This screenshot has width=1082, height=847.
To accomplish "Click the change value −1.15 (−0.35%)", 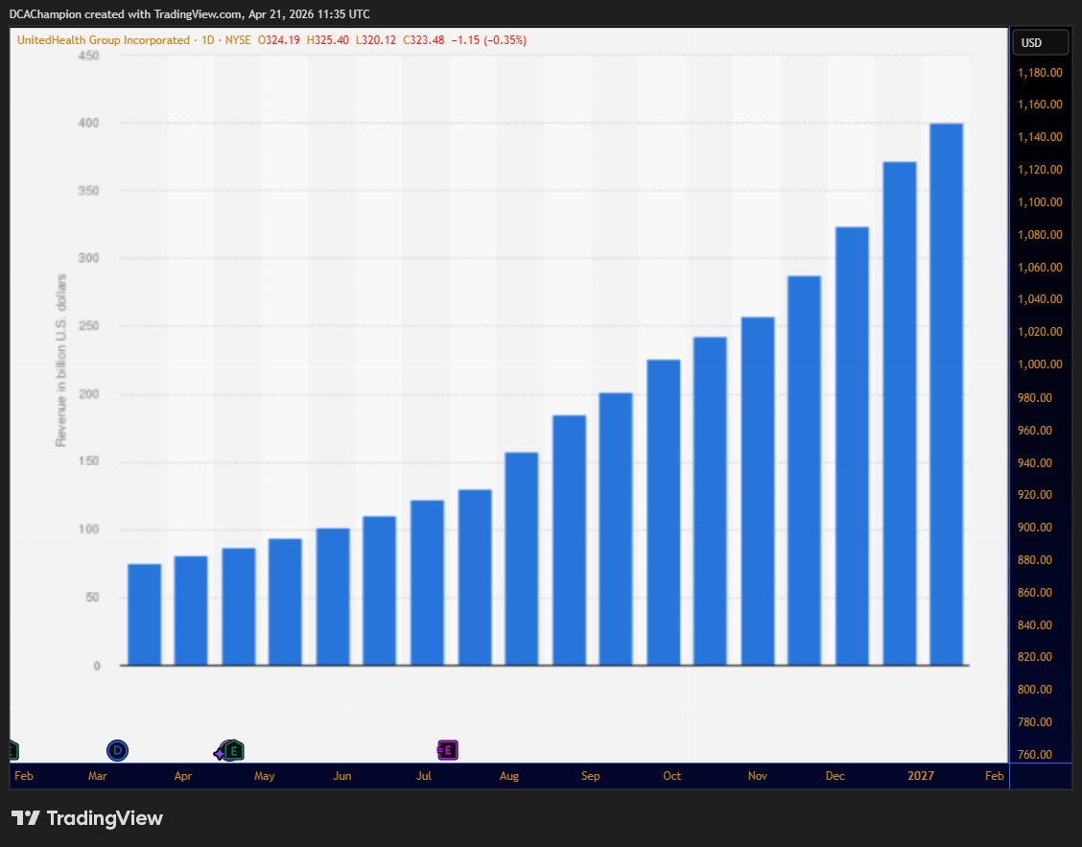I will click(488, 40).
